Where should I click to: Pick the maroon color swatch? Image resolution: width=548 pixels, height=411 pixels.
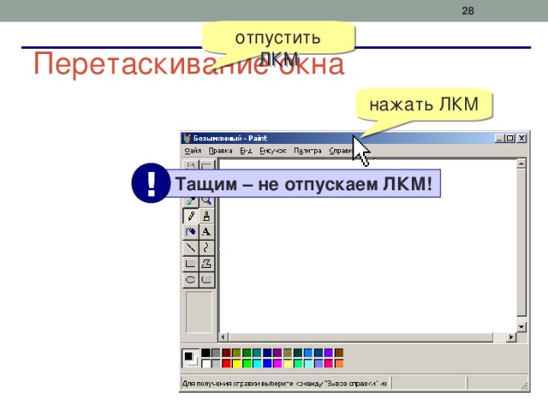pyautogui.click(x=226, y=353)
